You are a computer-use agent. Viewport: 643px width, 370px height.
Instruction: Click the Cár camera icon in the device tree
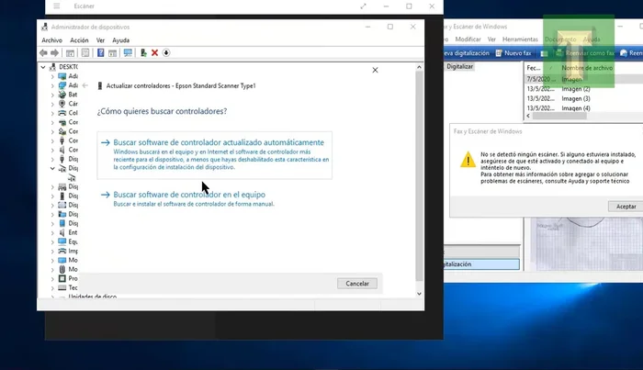(x=62, y=104)
